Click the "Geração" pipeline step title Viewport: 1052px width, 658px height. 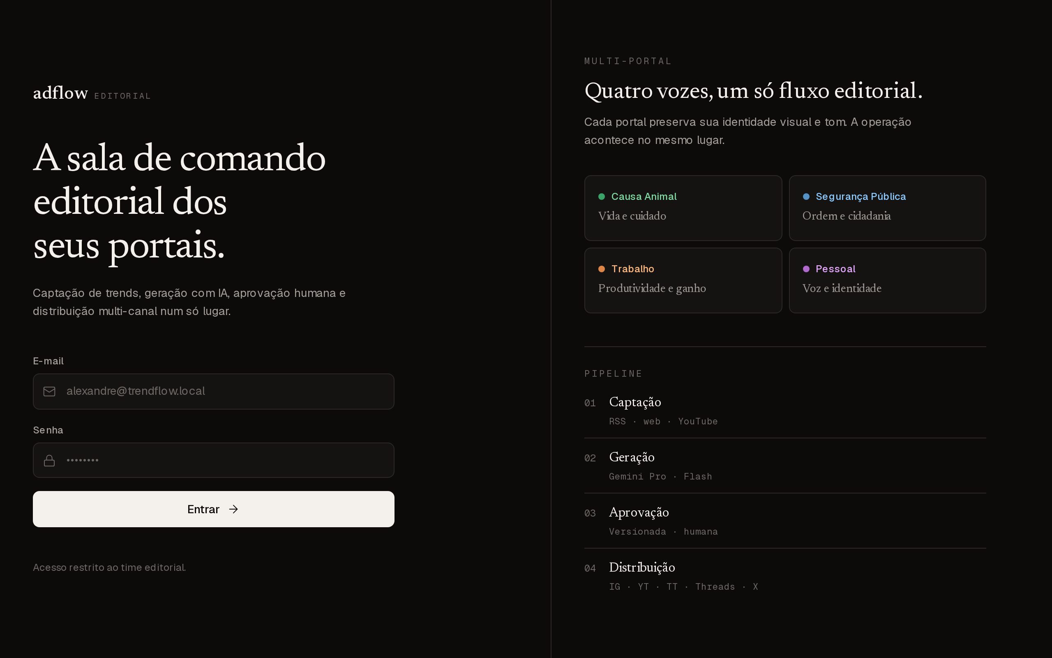[632, 457]
